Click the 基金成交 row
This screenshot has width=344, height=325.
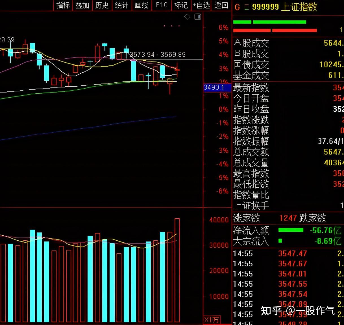288,75
